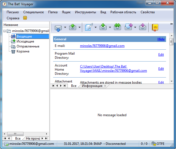This screenshot has width=176, height=149.
Task: Select Все tab under folder tree
Action: [18, 139]
